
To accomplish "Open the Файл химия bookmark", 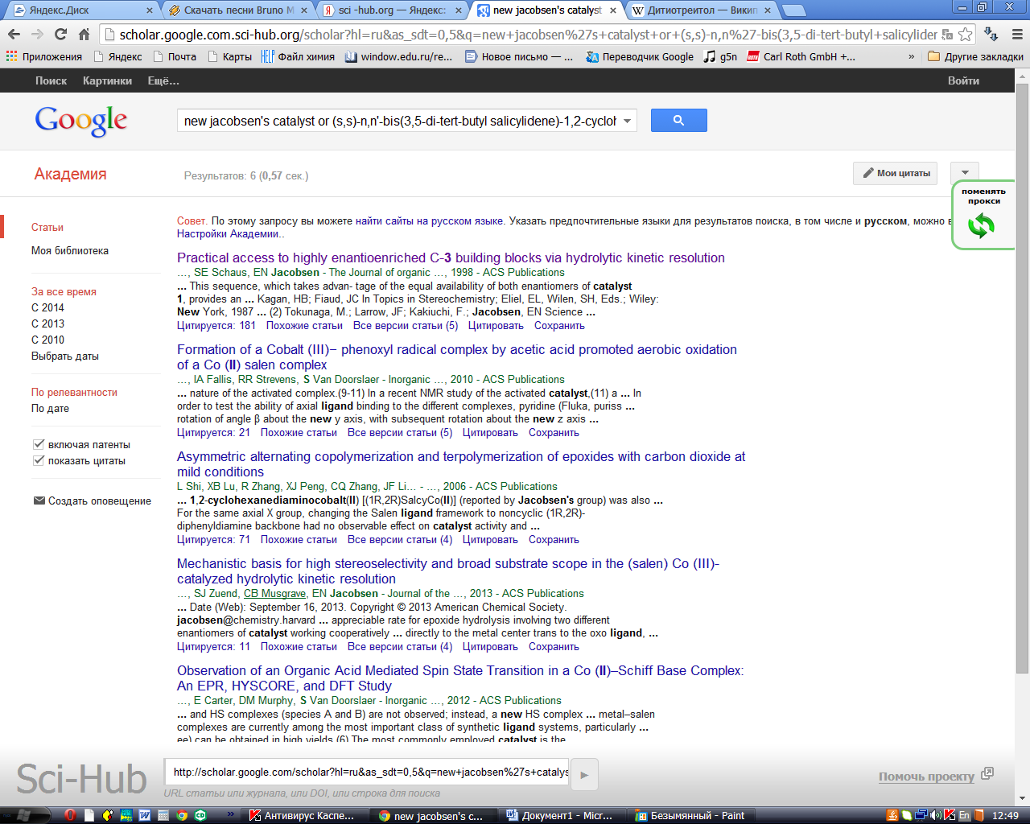I will [298, 56].
